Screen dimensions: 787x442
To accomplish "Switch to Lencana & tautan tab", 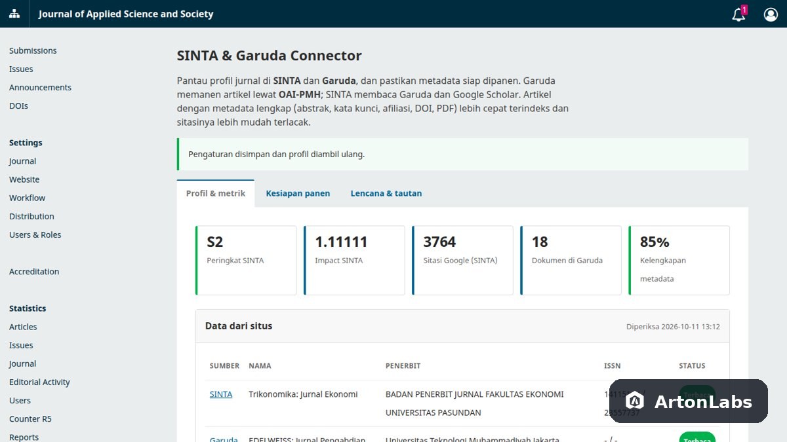I will click(x=386, y=193).
